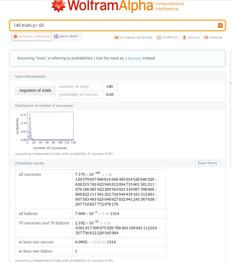Switch to Math Input mode
Viewport: 232px width, 263px height.
tap(66, 36)
